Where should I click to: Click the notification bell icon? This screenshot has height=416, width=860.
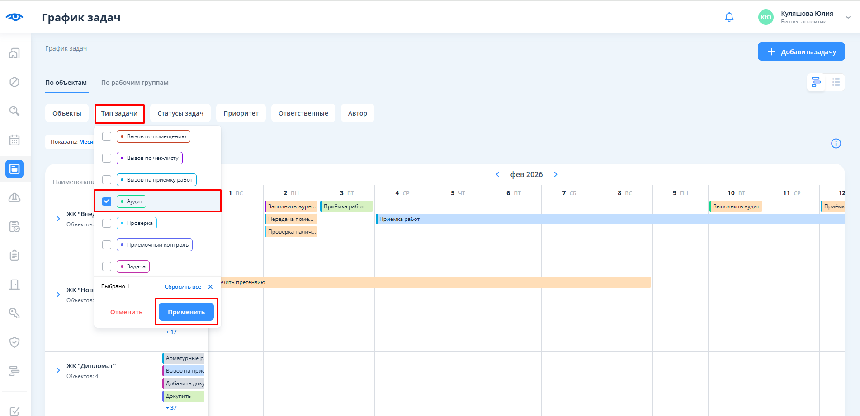[729, 17]
